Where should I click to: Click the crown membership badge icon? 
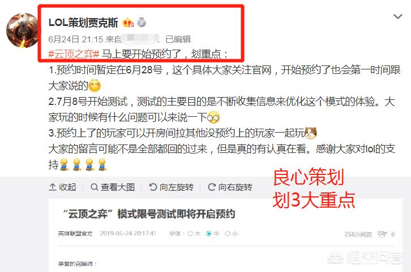(x=128, y=23)
